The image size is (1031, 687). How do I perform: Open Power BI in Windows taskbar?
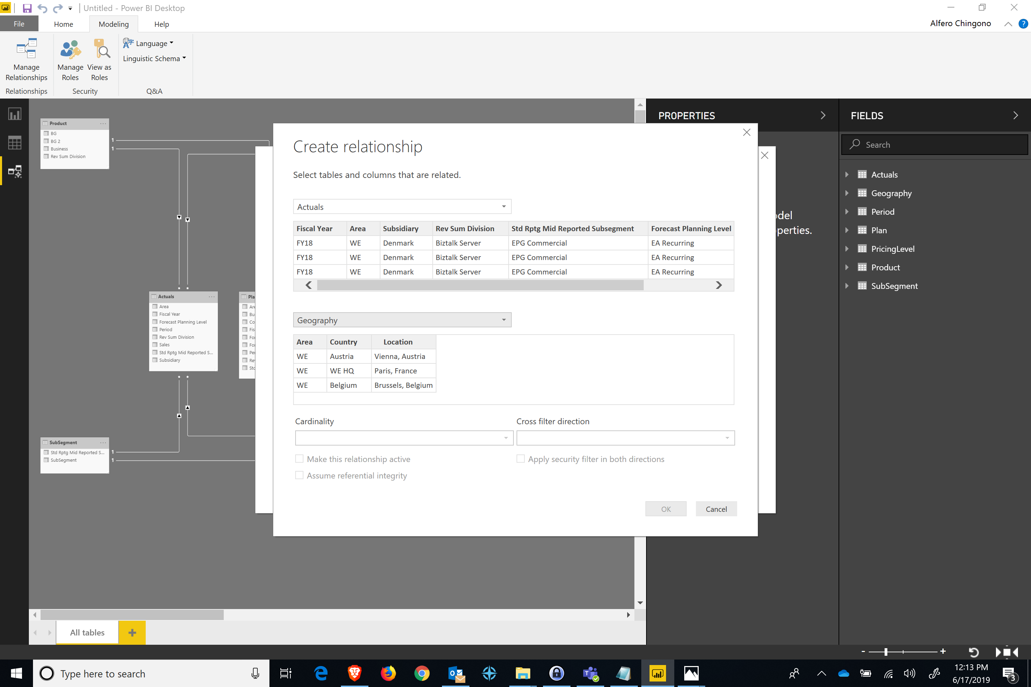coord(657,673)
